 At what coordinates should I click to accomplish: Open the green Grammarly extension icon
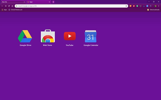137,6
